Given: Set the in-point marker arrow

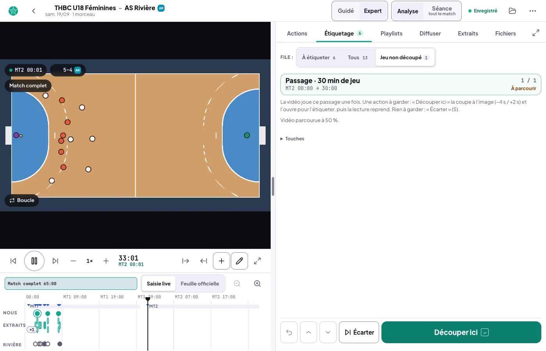Looking at the screenshot, I should 186,261.
